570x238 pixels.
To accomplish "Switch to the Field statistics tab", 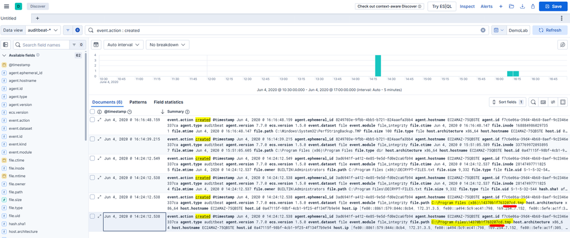I will (x=168, y=102).
